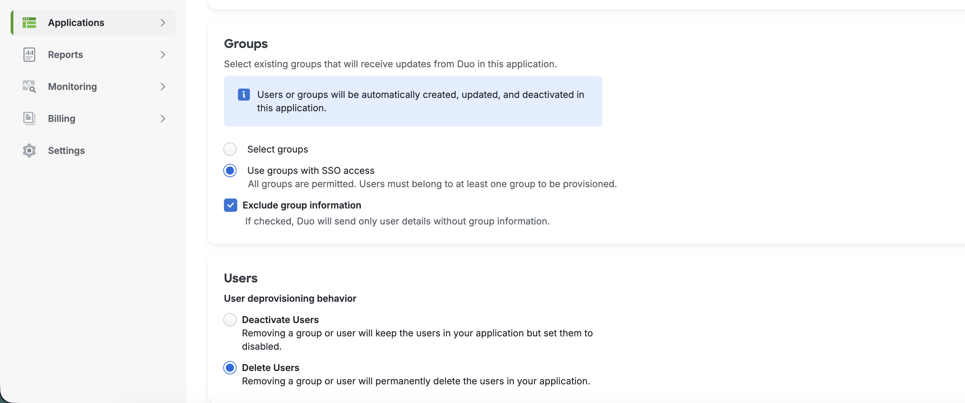The image size is (965, 403).
Task: Click the Groups section heading
Action: [246, 44]
